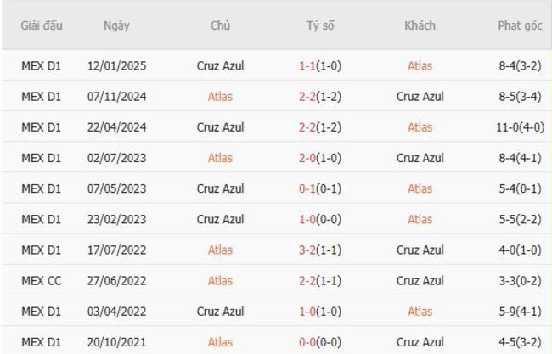This screenshot has width=552, height=354.
Task: Click Cruz Azul in the 22/04/2024 match
Action: (x=220, y=127)
